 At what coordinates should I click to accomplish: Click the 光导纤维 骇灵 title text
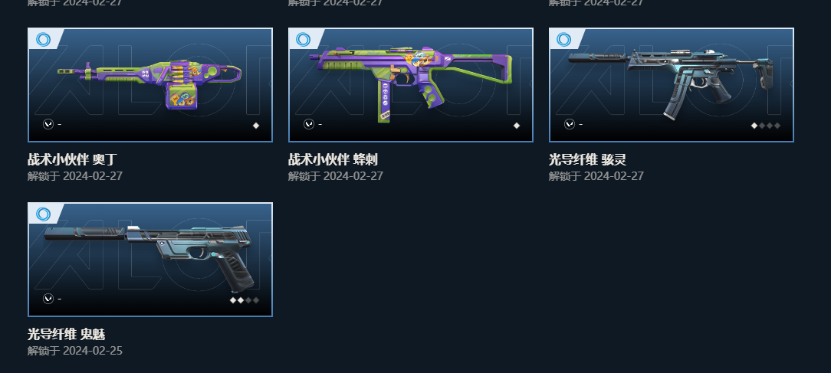point(588,159)
